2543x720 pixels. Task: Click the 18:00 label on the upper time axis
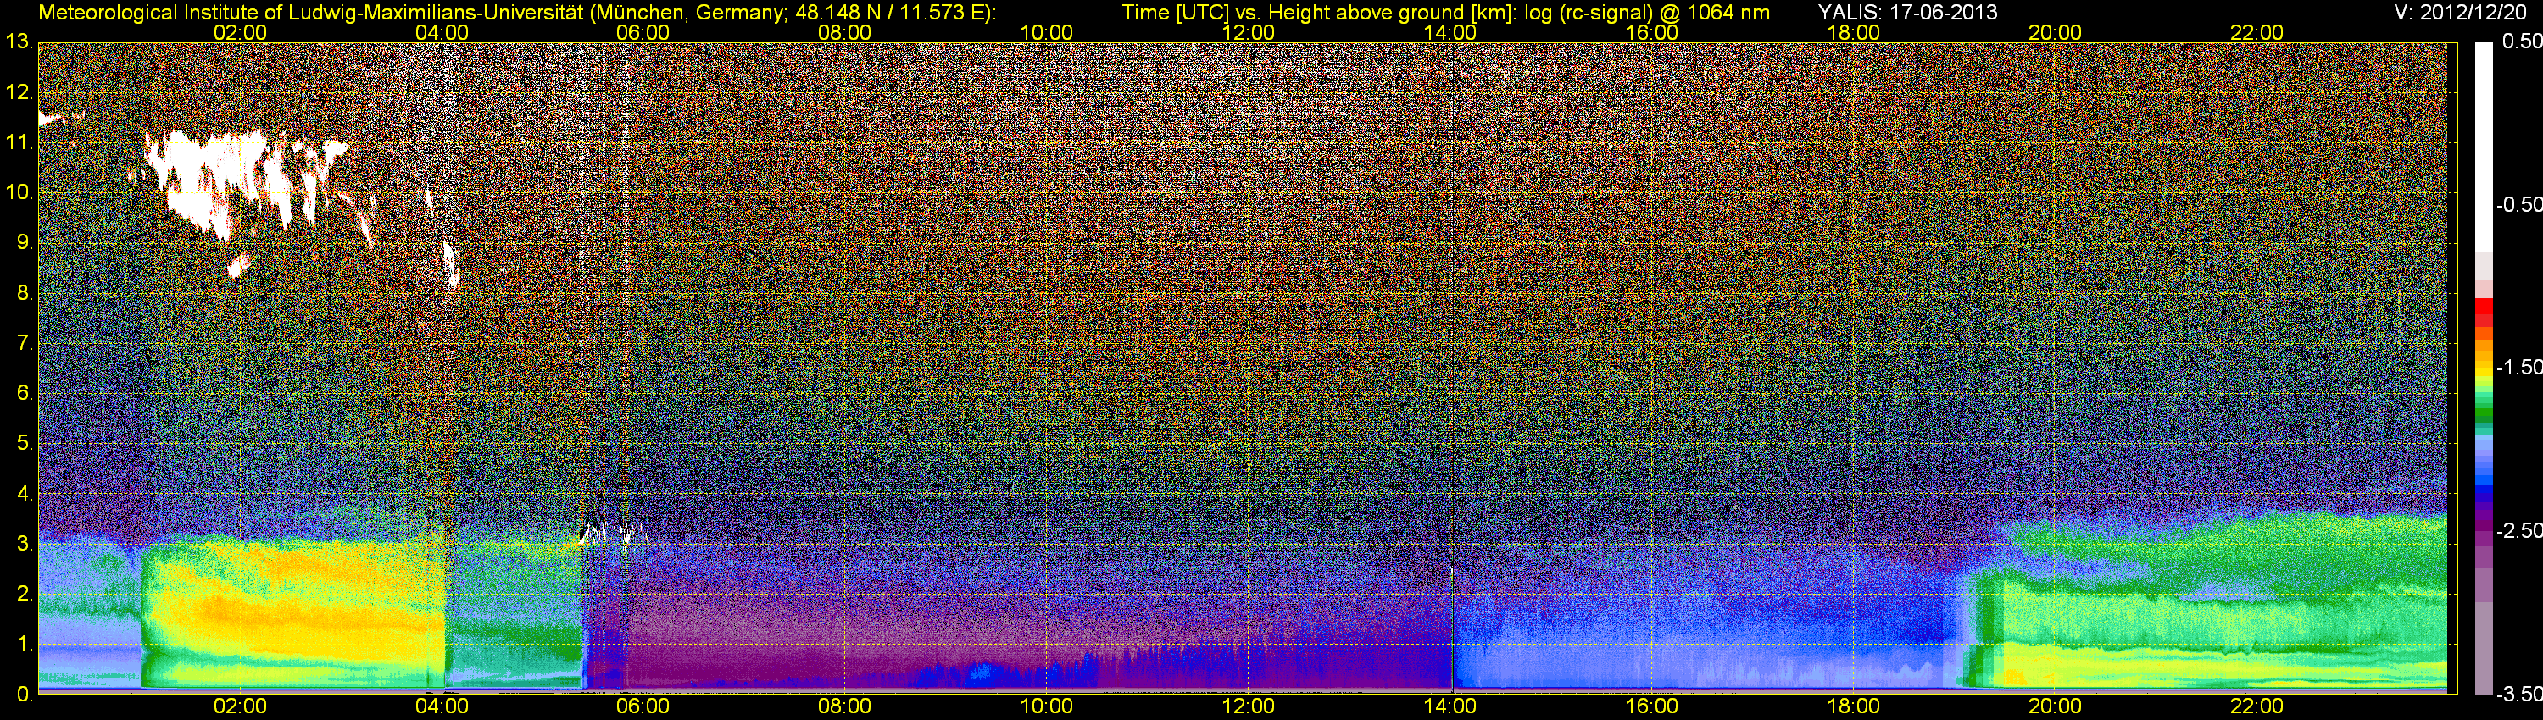point(1854,32)
